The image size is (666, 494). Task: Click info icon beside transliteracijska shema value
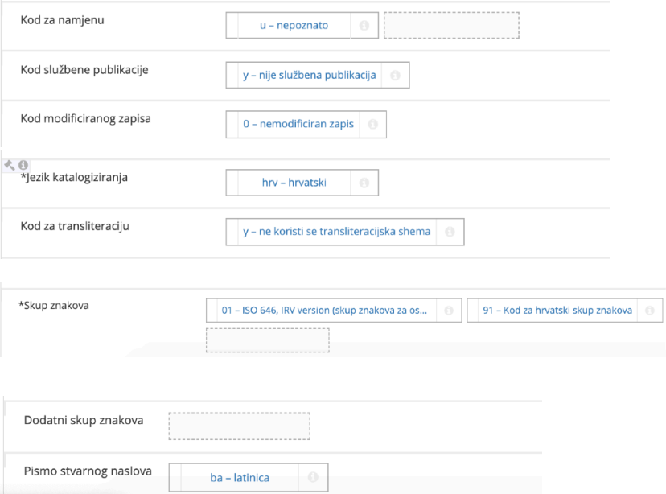[450, 232]
